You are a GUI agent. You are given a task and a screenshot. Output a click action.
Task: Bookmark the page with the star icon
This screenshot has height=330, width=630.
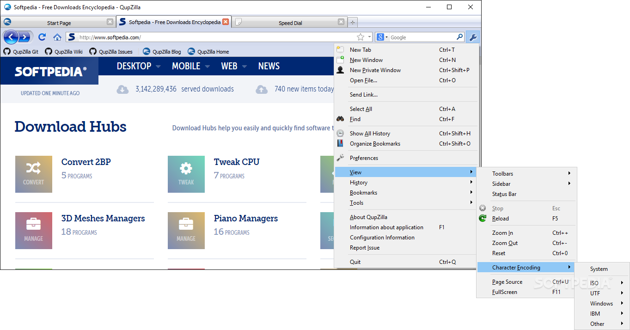click(x=361, y=37)
